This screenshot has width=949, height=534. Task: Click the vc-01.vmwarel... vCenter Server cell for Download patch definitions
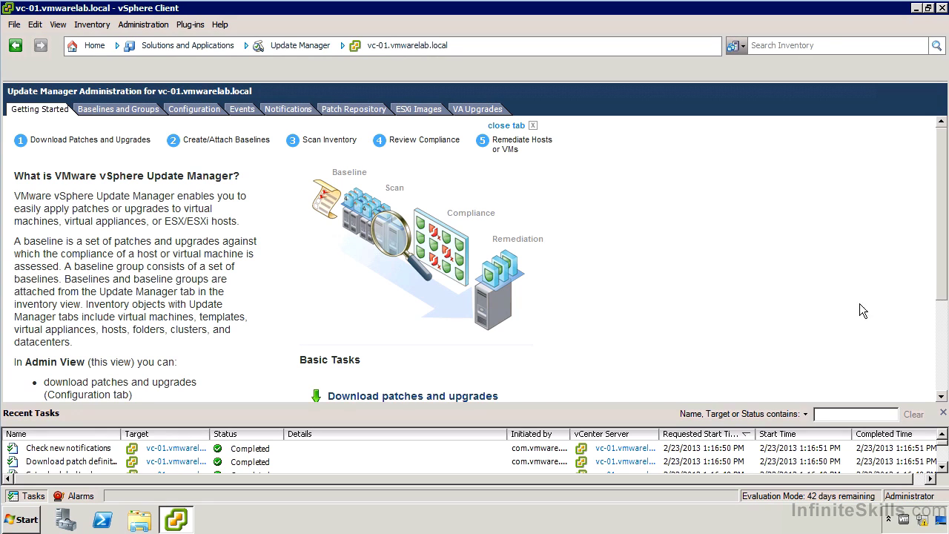point(625,461)
